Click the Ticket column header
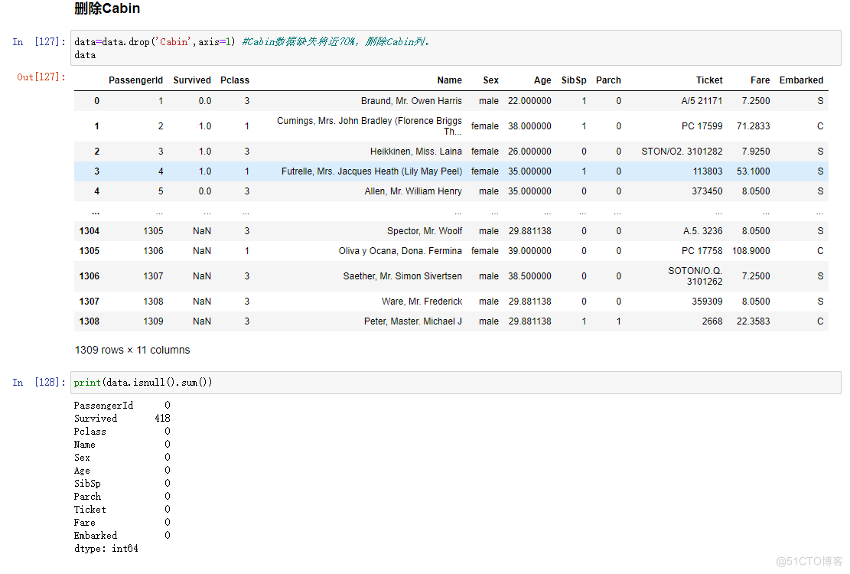This screenshot has height=574, width=850. 709,80
